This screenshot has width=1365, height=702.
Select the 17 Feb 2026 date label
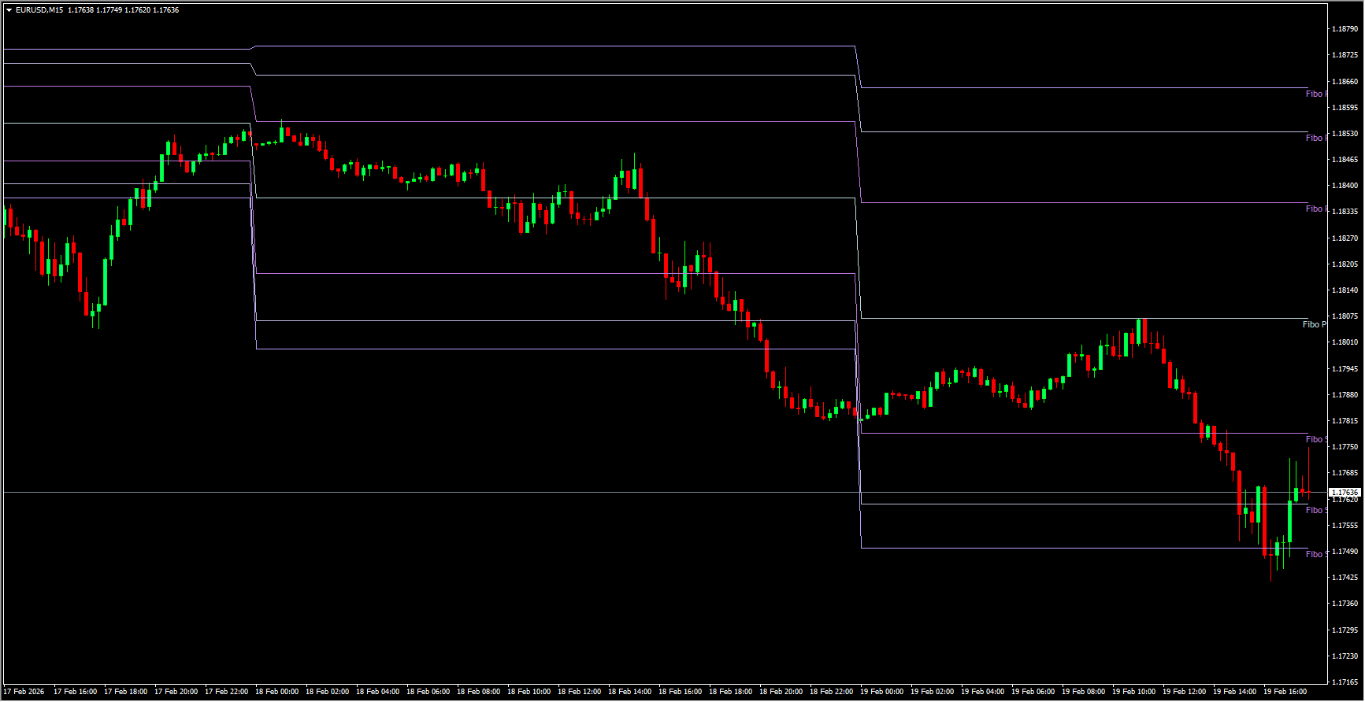(24, 692)
